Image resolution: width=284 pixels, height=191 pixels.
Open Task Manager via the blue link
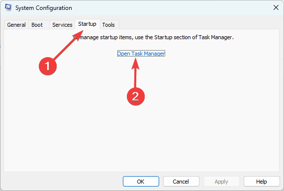click(141, 54)
